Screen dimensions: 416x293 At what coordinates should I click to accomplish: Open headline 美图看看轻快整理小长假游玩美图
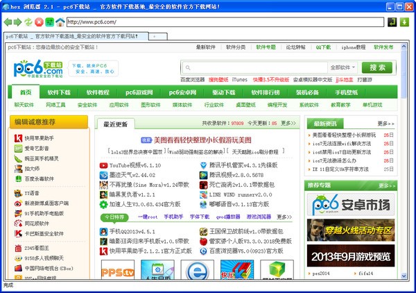(202, 140)
